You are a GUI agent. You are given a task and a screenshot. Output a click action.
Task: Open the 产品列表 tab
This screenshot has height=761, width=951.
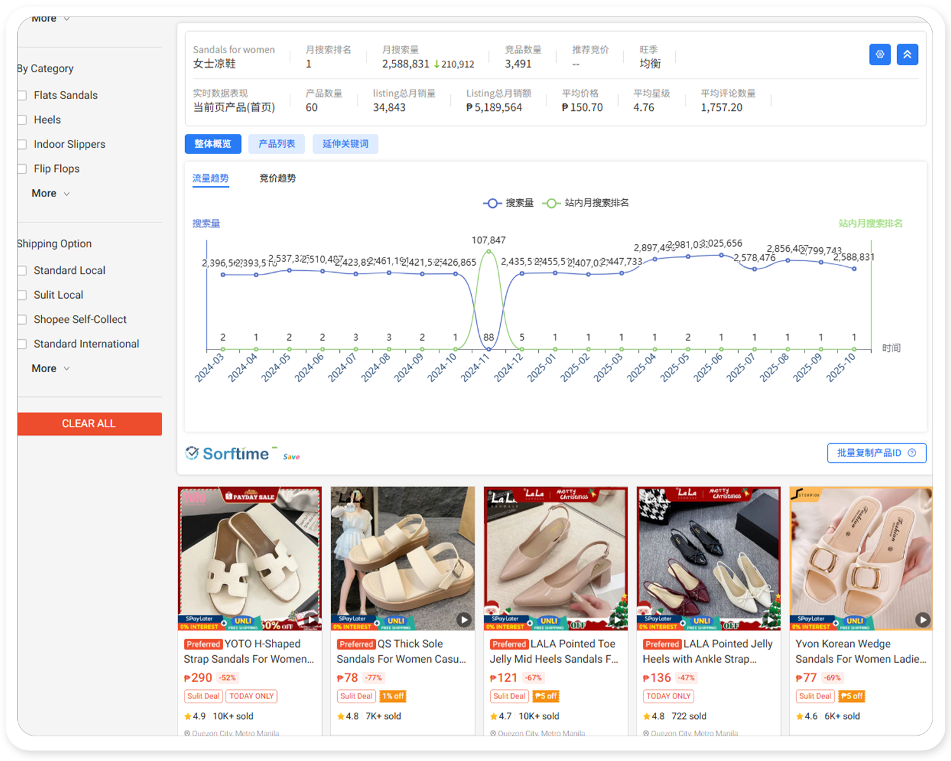[276, 144]
